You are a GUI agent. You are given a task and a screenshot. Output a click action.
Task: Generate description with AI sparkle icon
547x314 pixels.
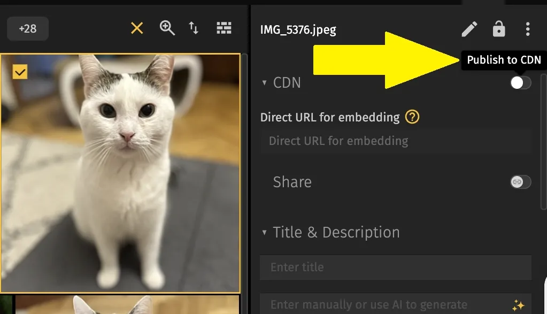[519, 305]
